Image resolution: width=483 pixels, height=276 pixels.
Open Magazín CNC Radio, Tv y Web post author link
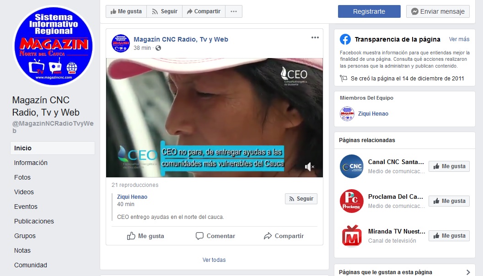(x=181, y=39)
